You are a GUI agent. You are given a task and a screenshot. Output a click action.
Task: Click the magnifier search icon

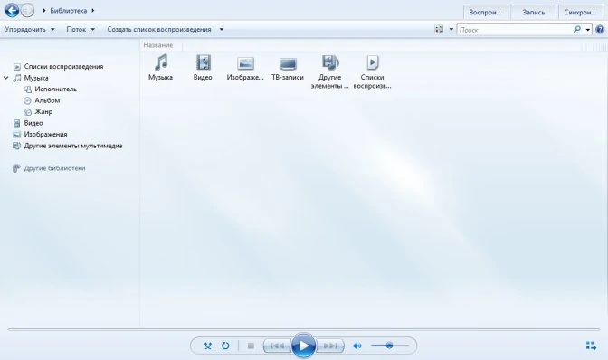point(577,30)
